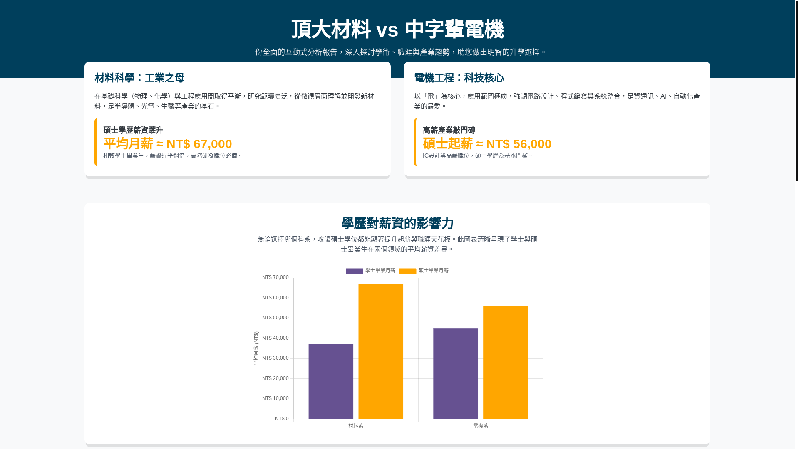Image resolution: width=799 pixels, height=449 pixels.
Task: Click the y-axis tick NT$ 40,000
Action: click(x=275, y=338)
